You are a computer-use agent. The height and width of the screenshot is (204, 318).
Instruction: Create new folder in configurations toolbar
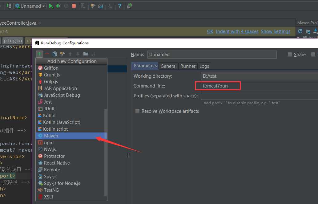86,54
